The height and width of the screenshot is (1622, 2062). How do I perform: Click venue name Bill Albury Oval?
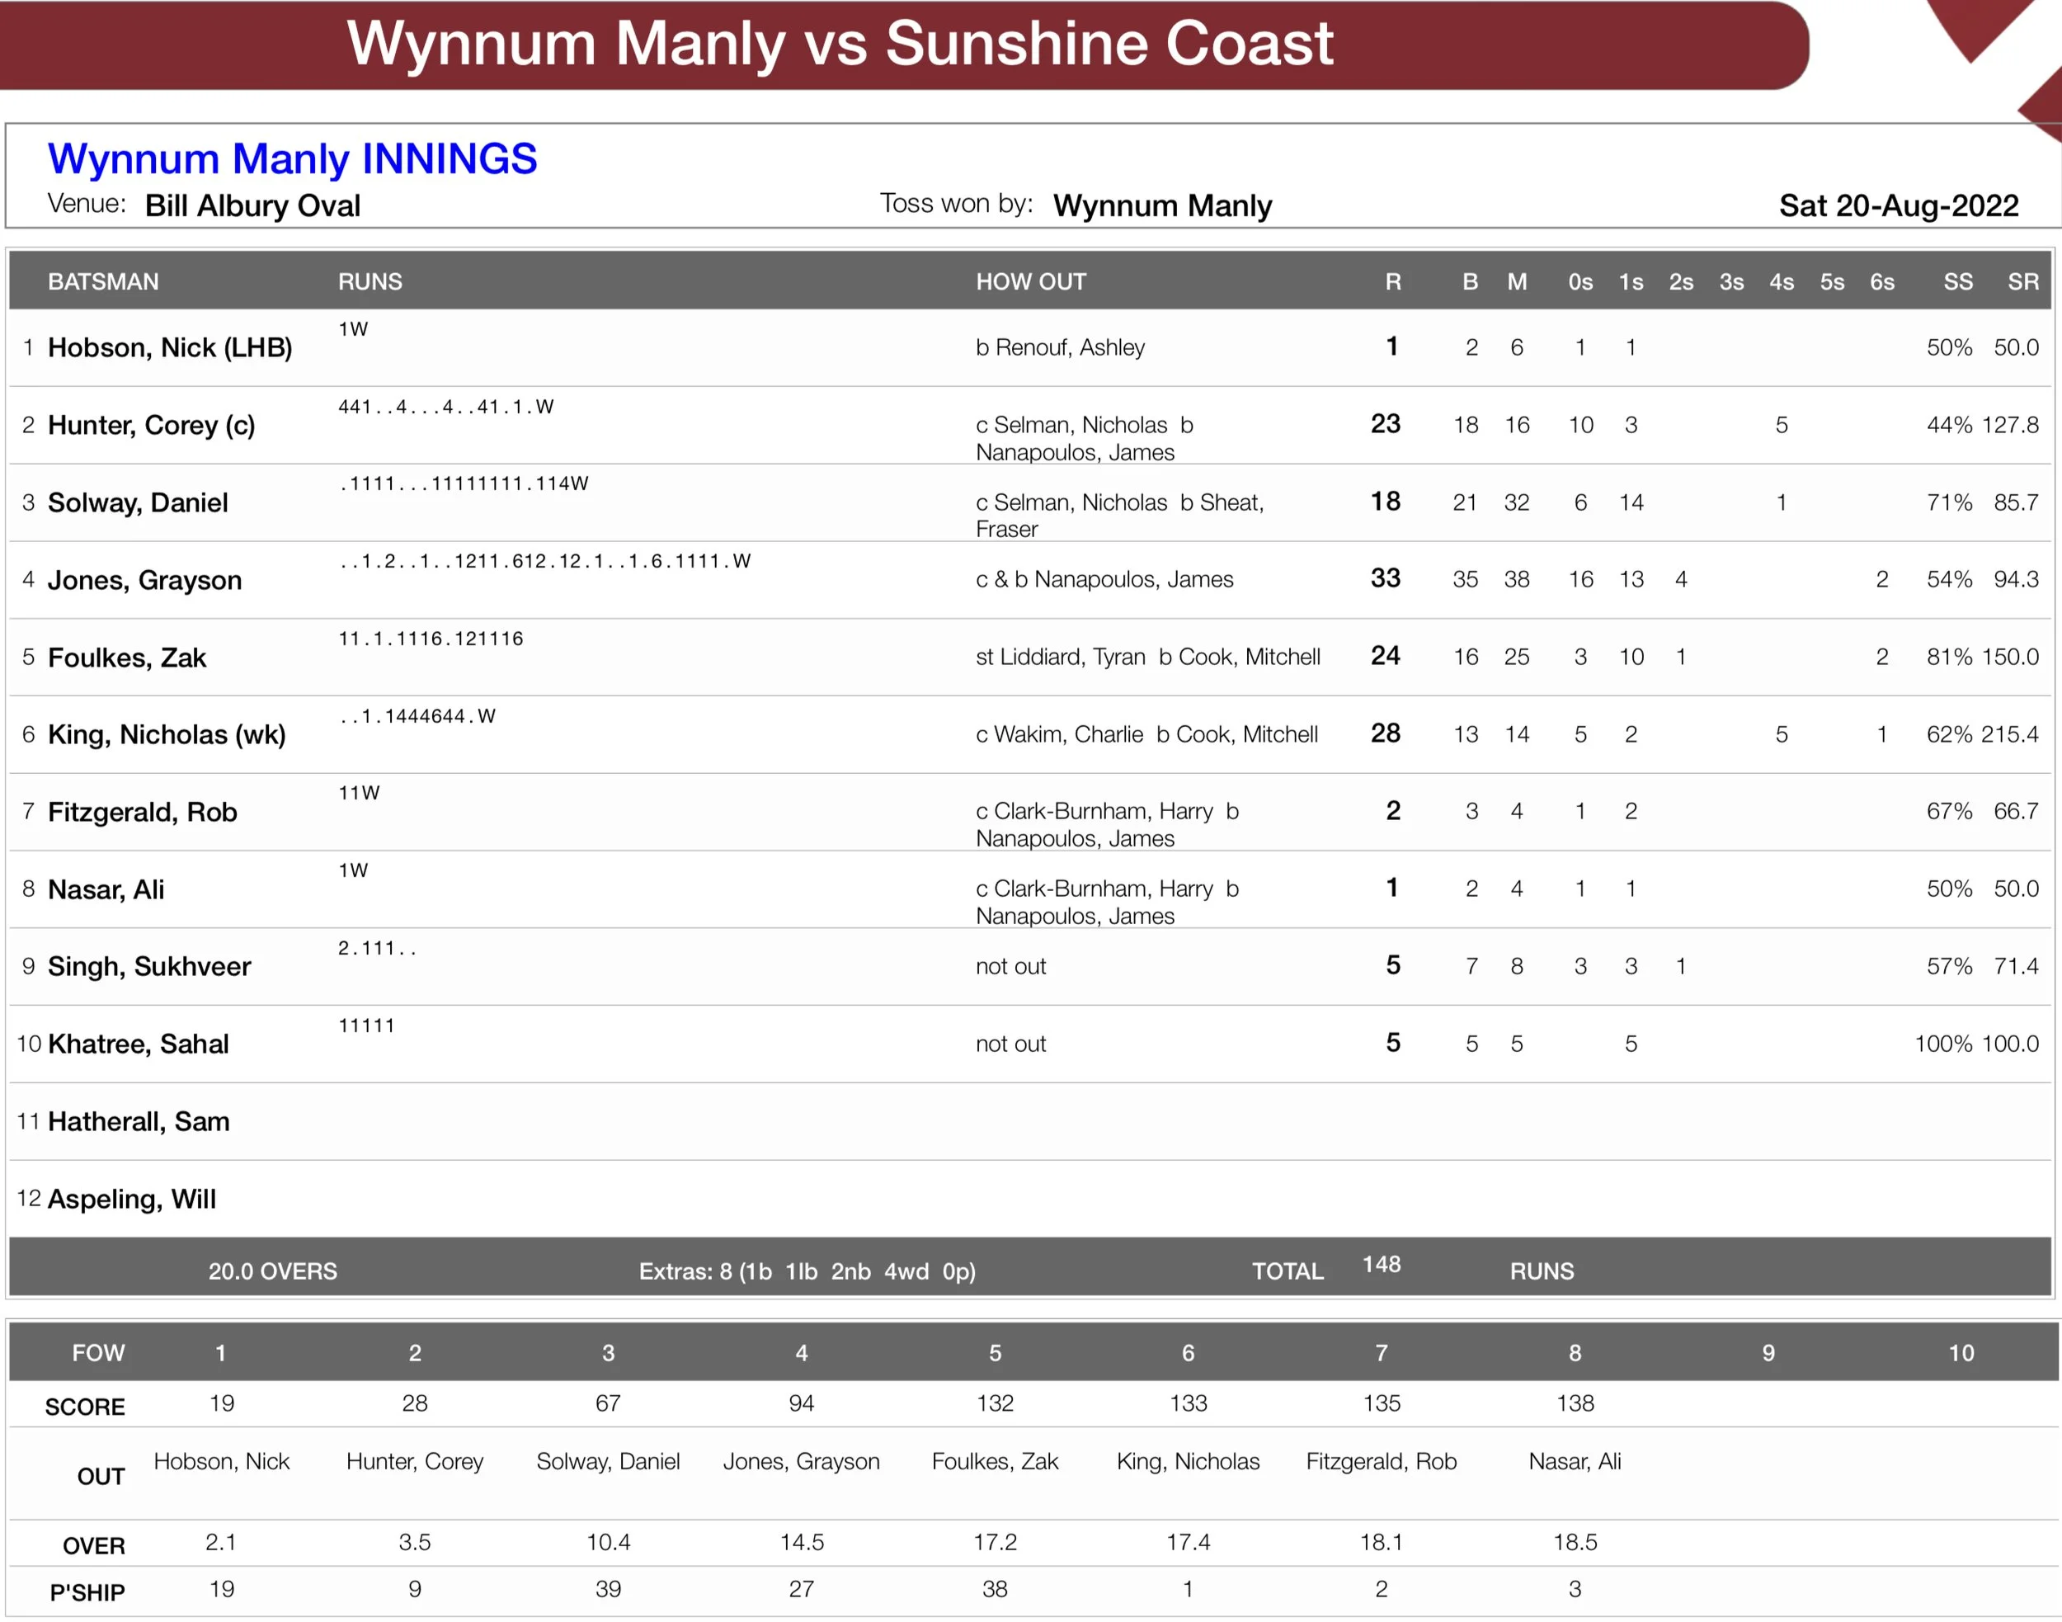[x=252, y=206]
